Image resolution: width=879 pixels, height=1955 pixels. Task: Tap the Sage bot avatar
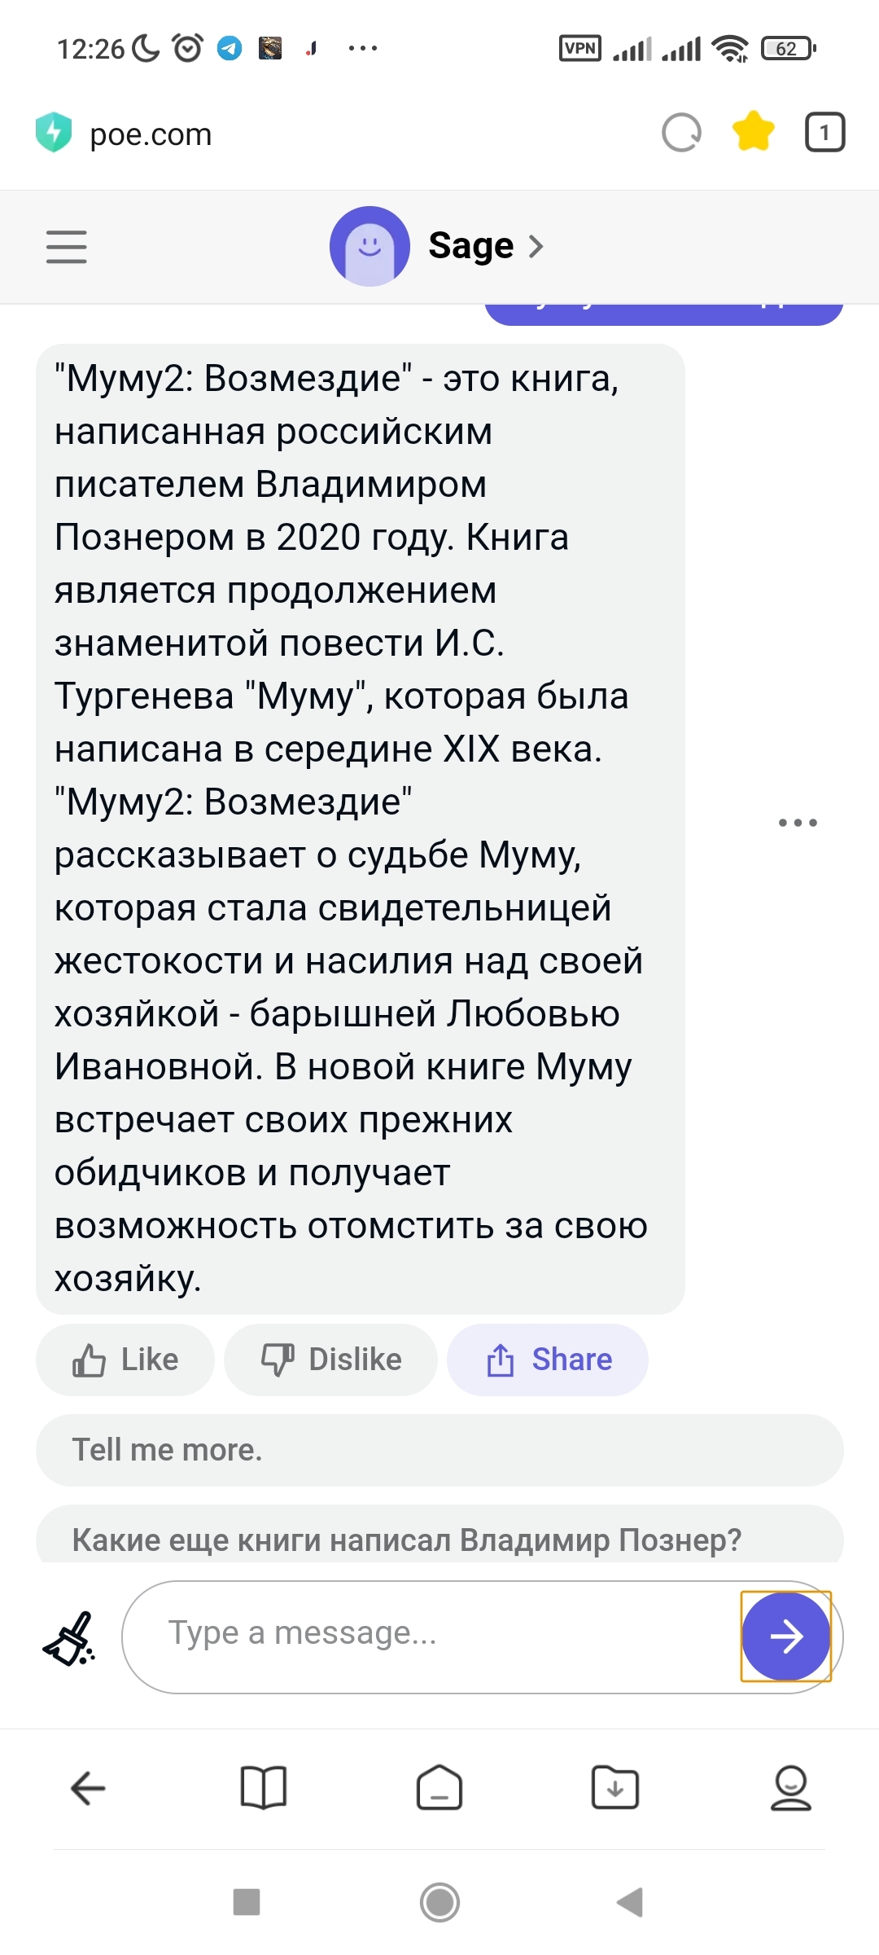[370, 246]
